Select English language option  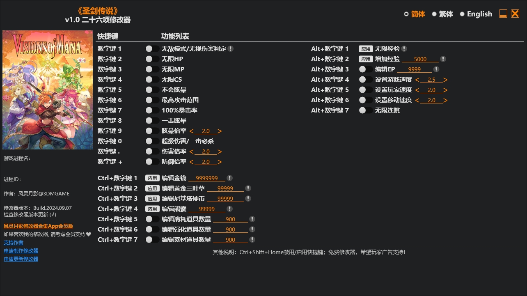pos(476,14)
